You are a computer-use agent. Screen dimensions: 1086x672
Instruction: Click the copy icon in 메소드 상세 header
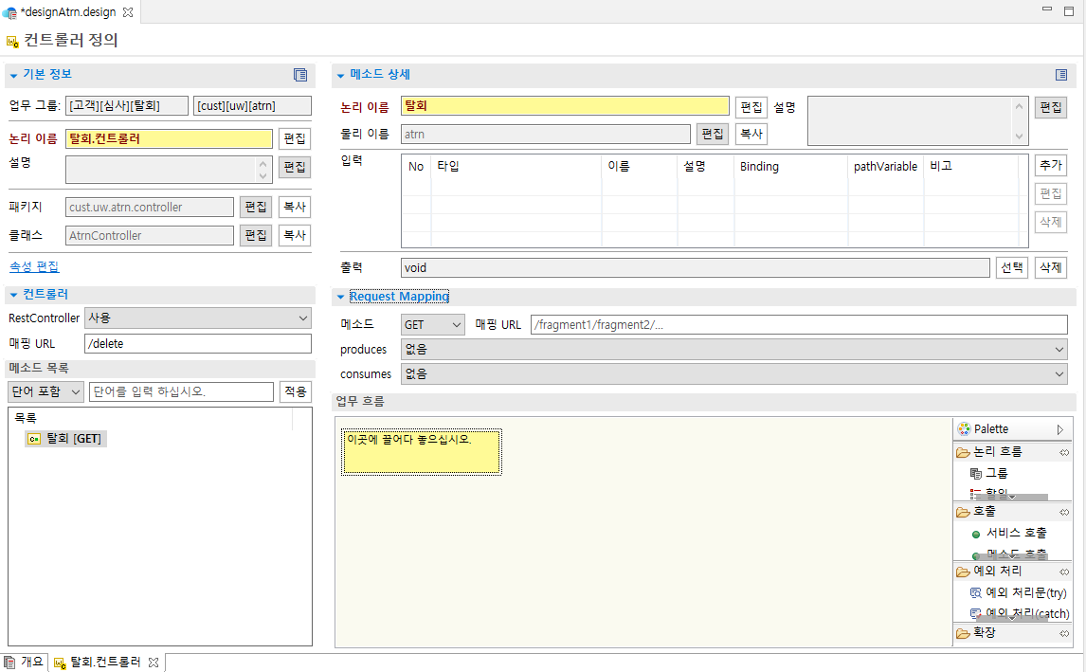click(x=1059, y=75)
